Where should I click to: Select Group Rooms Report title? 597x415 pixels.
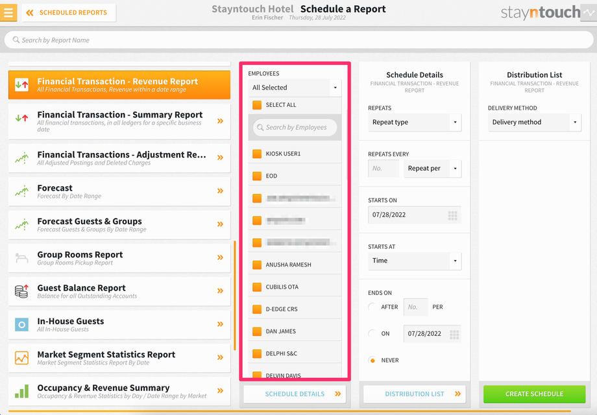[80, 255]
